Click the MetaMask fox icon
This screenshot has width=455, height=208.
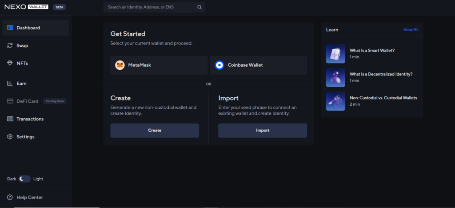120,65
